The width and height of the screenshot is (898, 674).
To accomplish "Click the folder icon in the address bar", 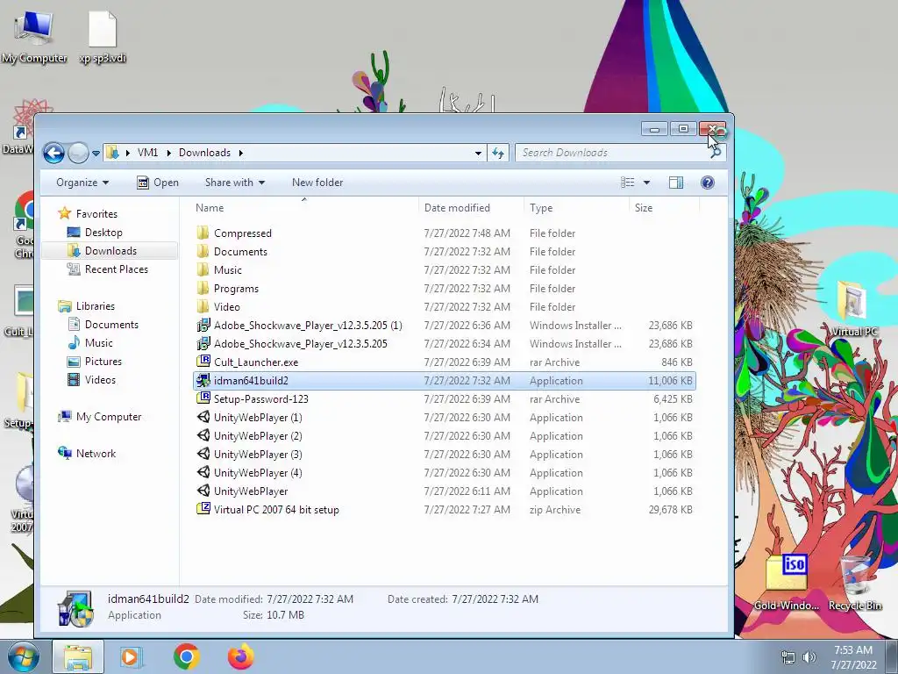I will [113, 153].
